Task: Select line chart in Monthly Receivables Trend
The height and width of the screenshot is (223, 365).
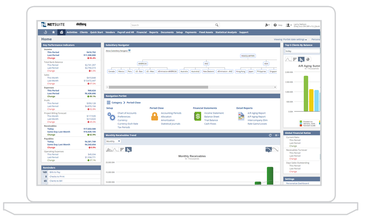Action: click(x=116, y=150)
